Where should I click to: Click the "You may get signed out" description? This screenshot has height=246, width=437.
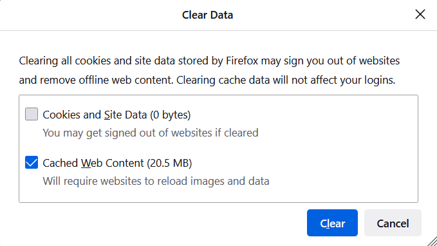[x=151, y=133]
